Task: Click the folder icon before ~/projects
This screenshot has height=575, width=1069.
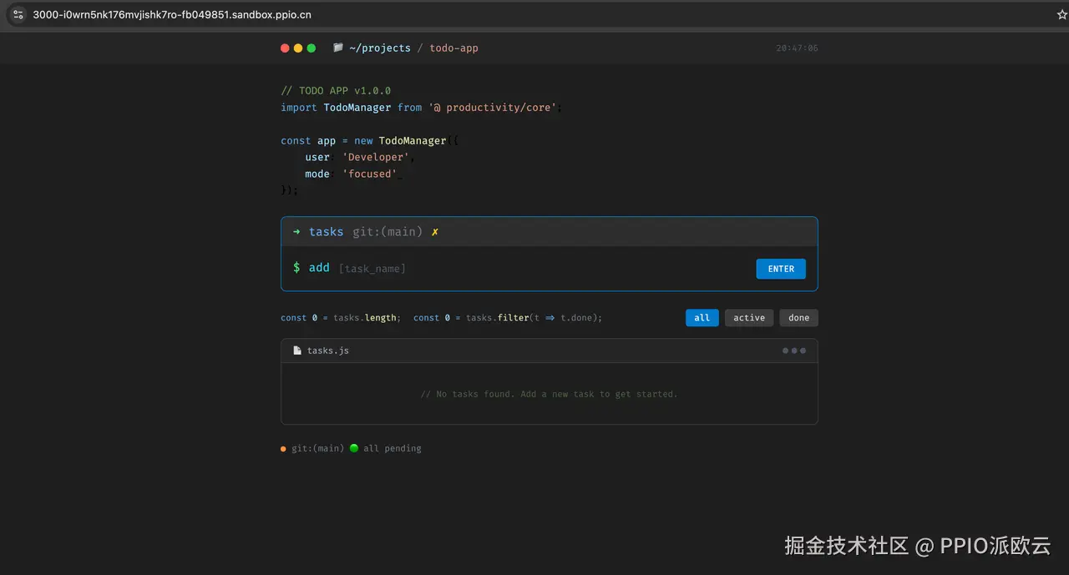Action: pyautogui.click(x=338, y=48)
